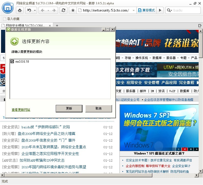Click the forward navigation arrow
The width and height of the screenshot is (203, 185).
[x=54, y=10]
